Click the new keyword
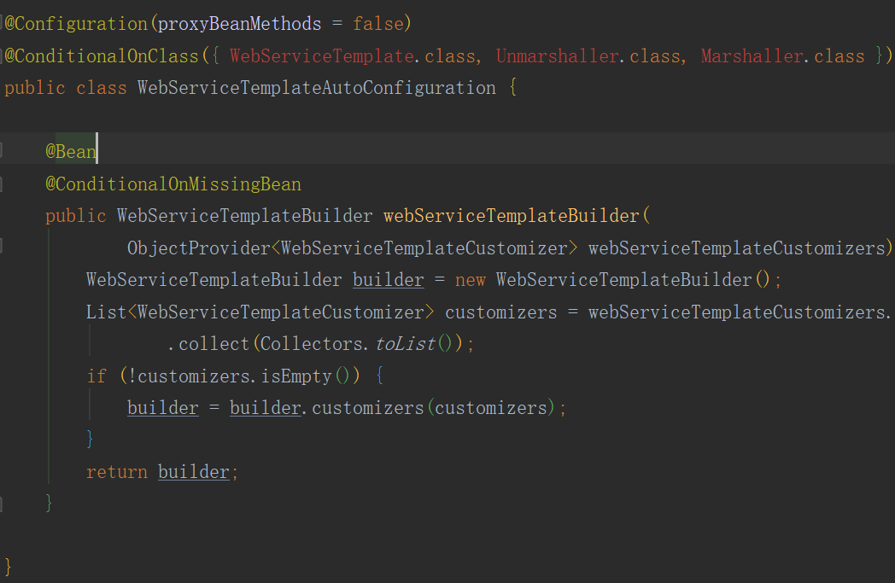The width and height of the screenshot is (895, 583). point(471,280)
